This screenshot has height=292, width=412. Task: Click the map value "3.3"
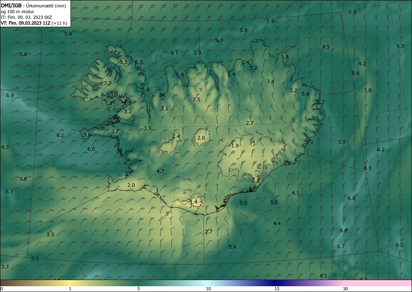(123, 62)
